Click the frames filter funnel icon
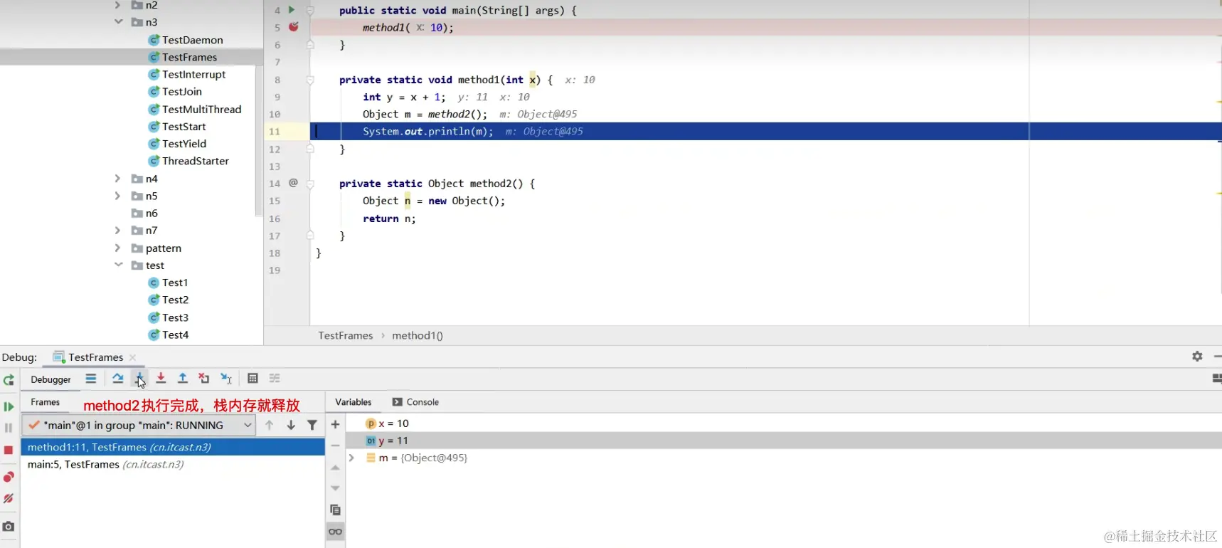Image resolution: width=1222 pixels, height=548 pixels. (312, 425)
